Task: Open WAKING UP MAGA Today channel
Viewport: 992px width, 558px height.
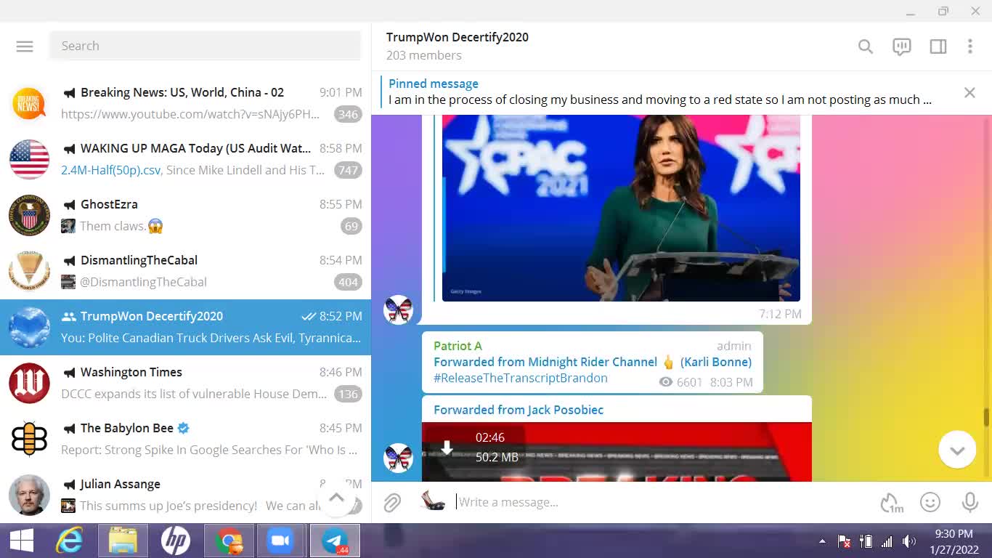Action: coord(185,159)
